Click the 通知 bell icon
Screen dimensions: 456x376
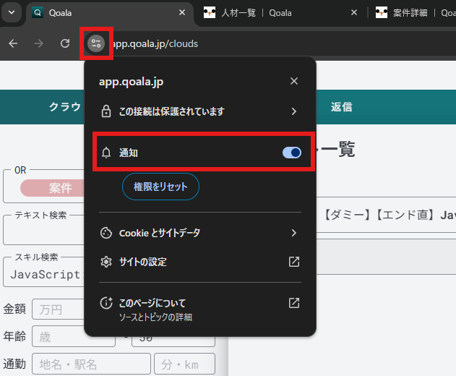[106, 153]
